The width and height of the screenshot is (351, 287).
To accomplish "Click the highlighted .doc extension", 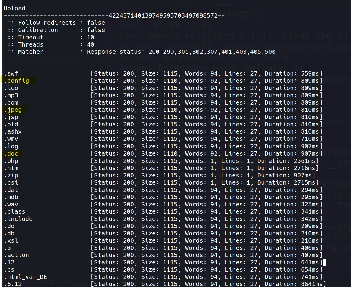I will [11, 153].
